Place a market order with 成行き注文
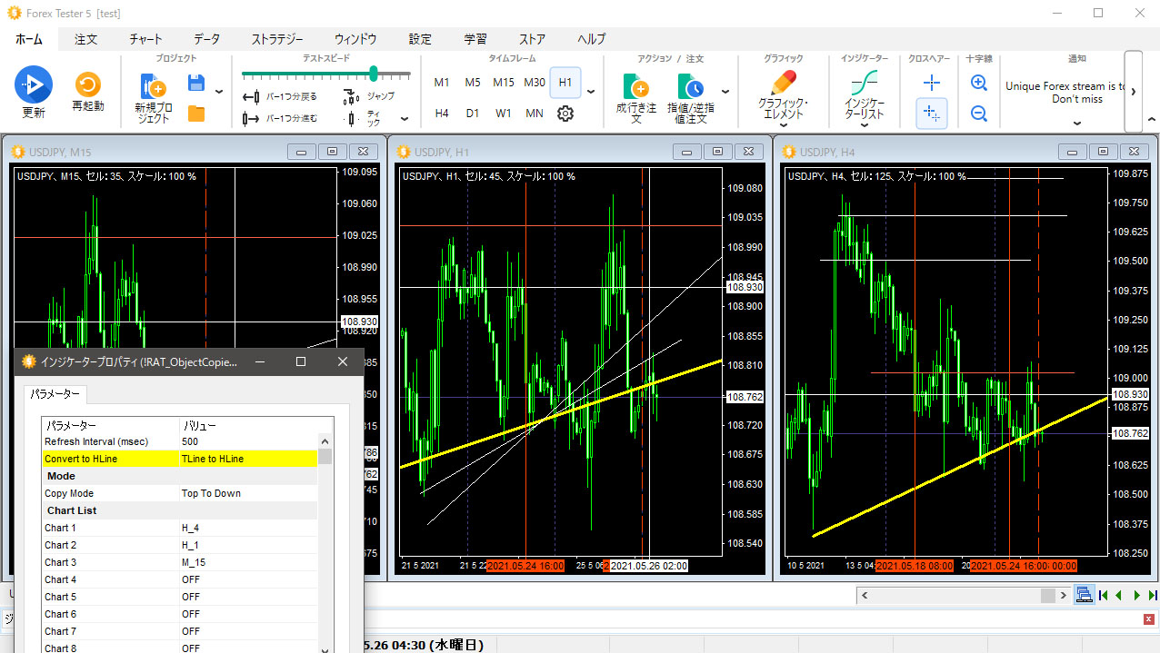The height and width of the screenshot is (653, 1160). coord(635,88)
